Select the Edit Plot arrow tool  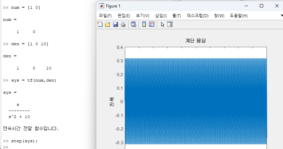[163, 24]
